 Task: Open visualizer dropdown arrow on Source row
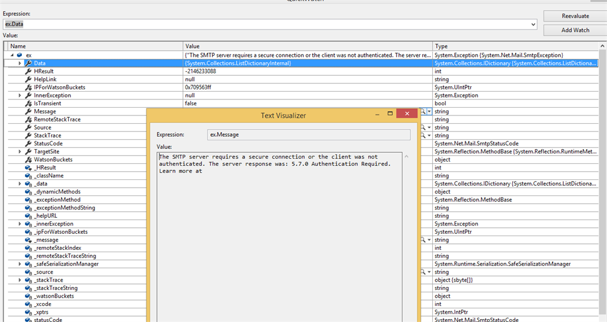tap(429, 128)
